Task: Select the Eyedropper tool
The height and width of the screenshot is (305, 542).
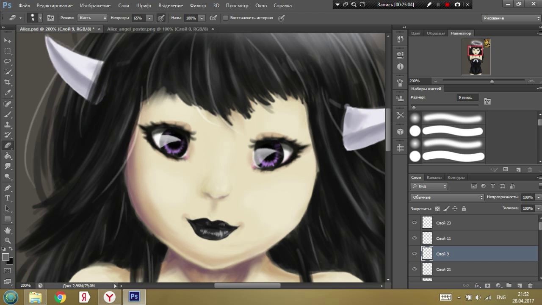Action: (8, 93)
